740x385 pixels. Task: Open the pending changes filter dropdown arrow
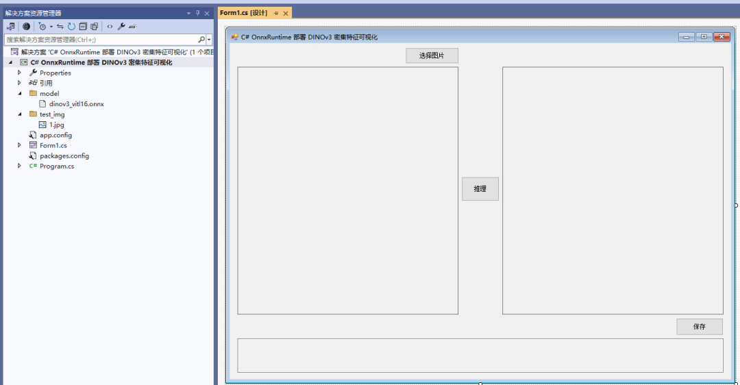coord(51,27)
